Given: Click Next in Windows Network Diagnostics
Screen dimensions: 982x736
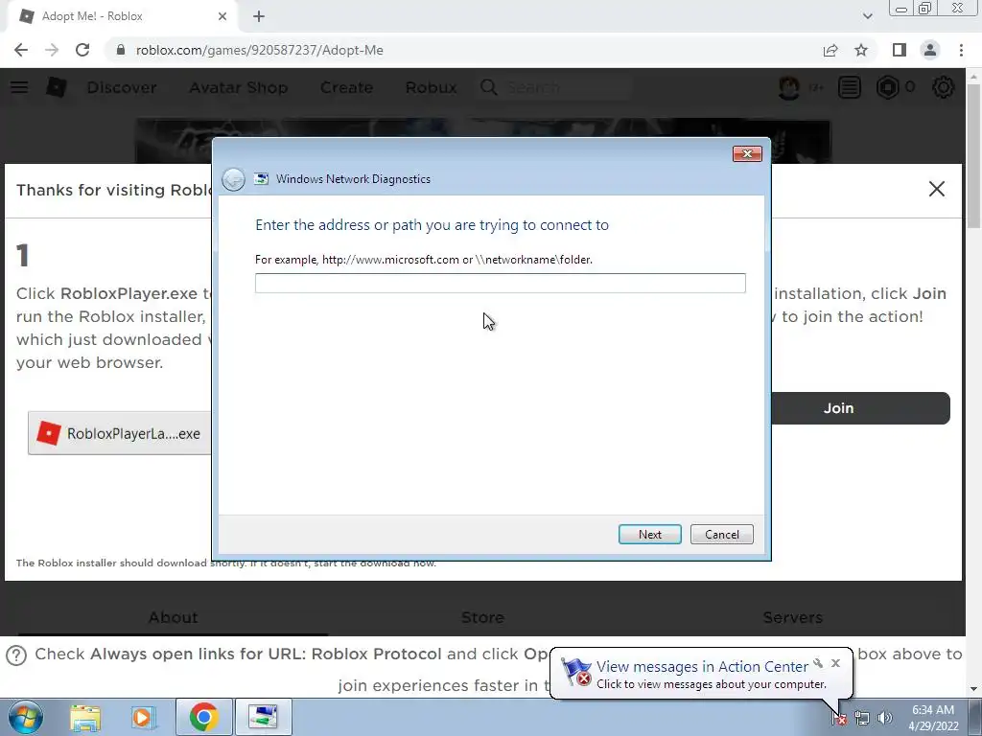Looking at the screenshot, I should click(x=649, y=535).
